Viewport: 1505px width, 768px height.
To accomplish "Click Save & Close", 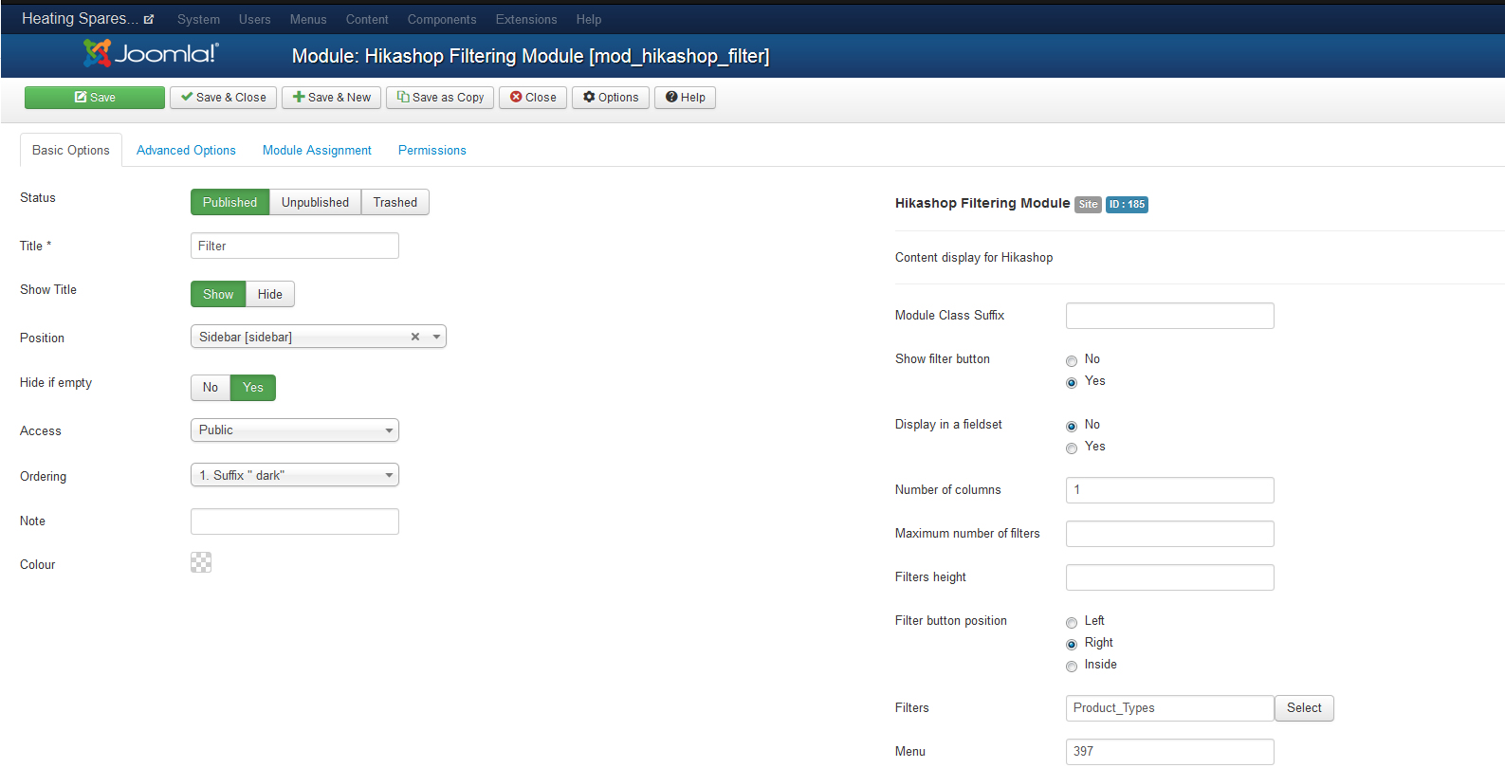I will (x=224, y=98).
